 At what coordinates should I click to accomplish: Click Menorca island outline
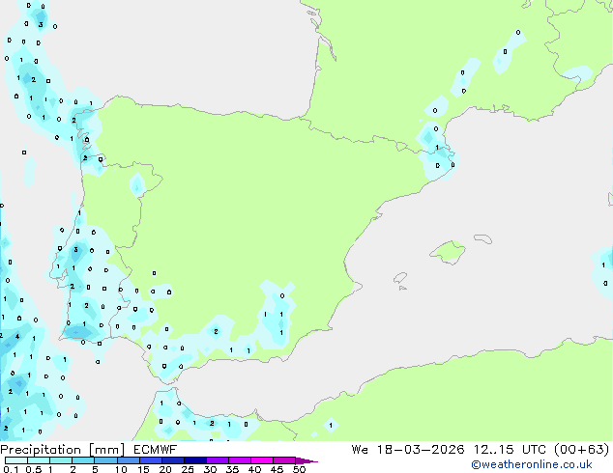coord(482,238)
